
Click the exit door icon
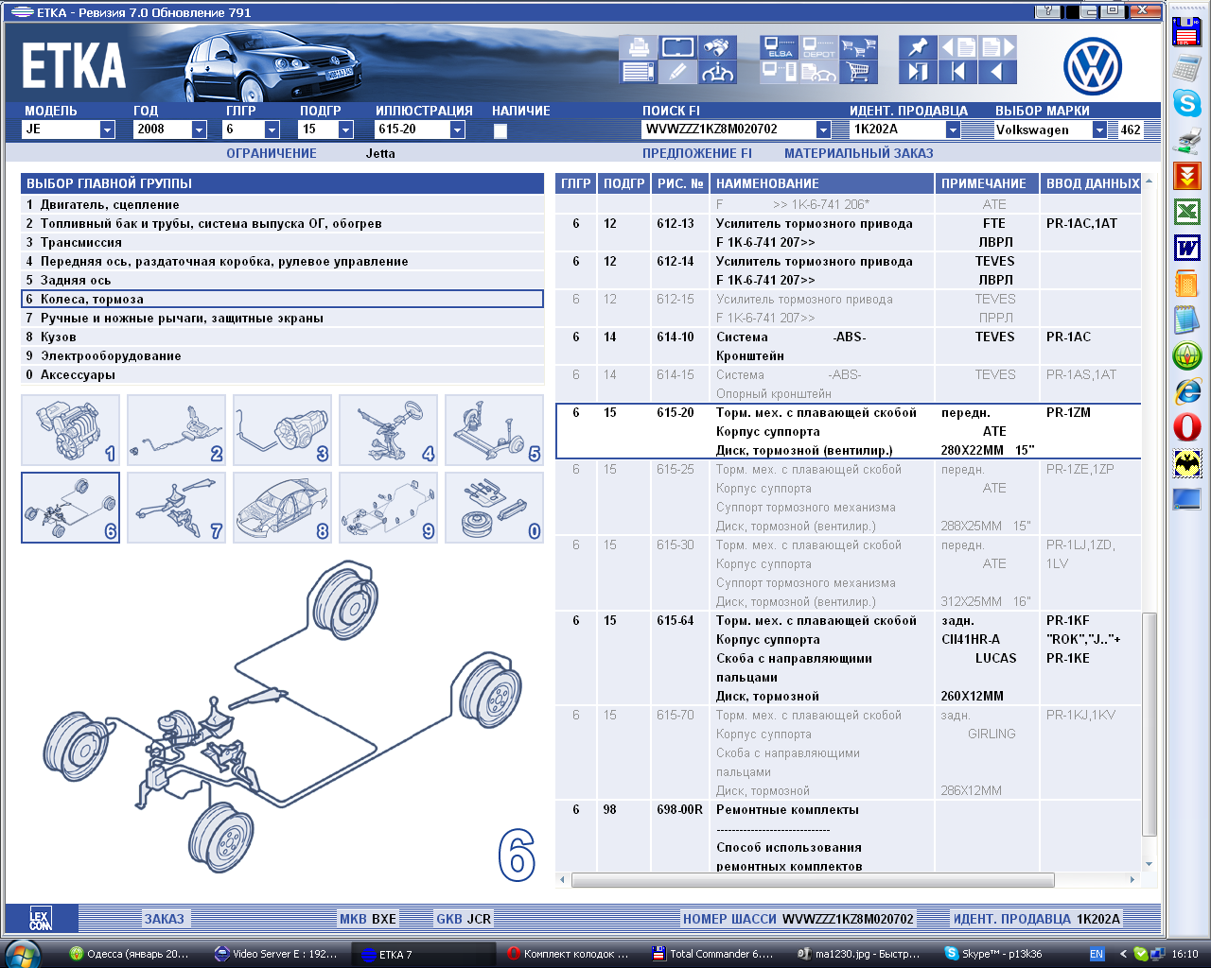(x=918, y=72)
